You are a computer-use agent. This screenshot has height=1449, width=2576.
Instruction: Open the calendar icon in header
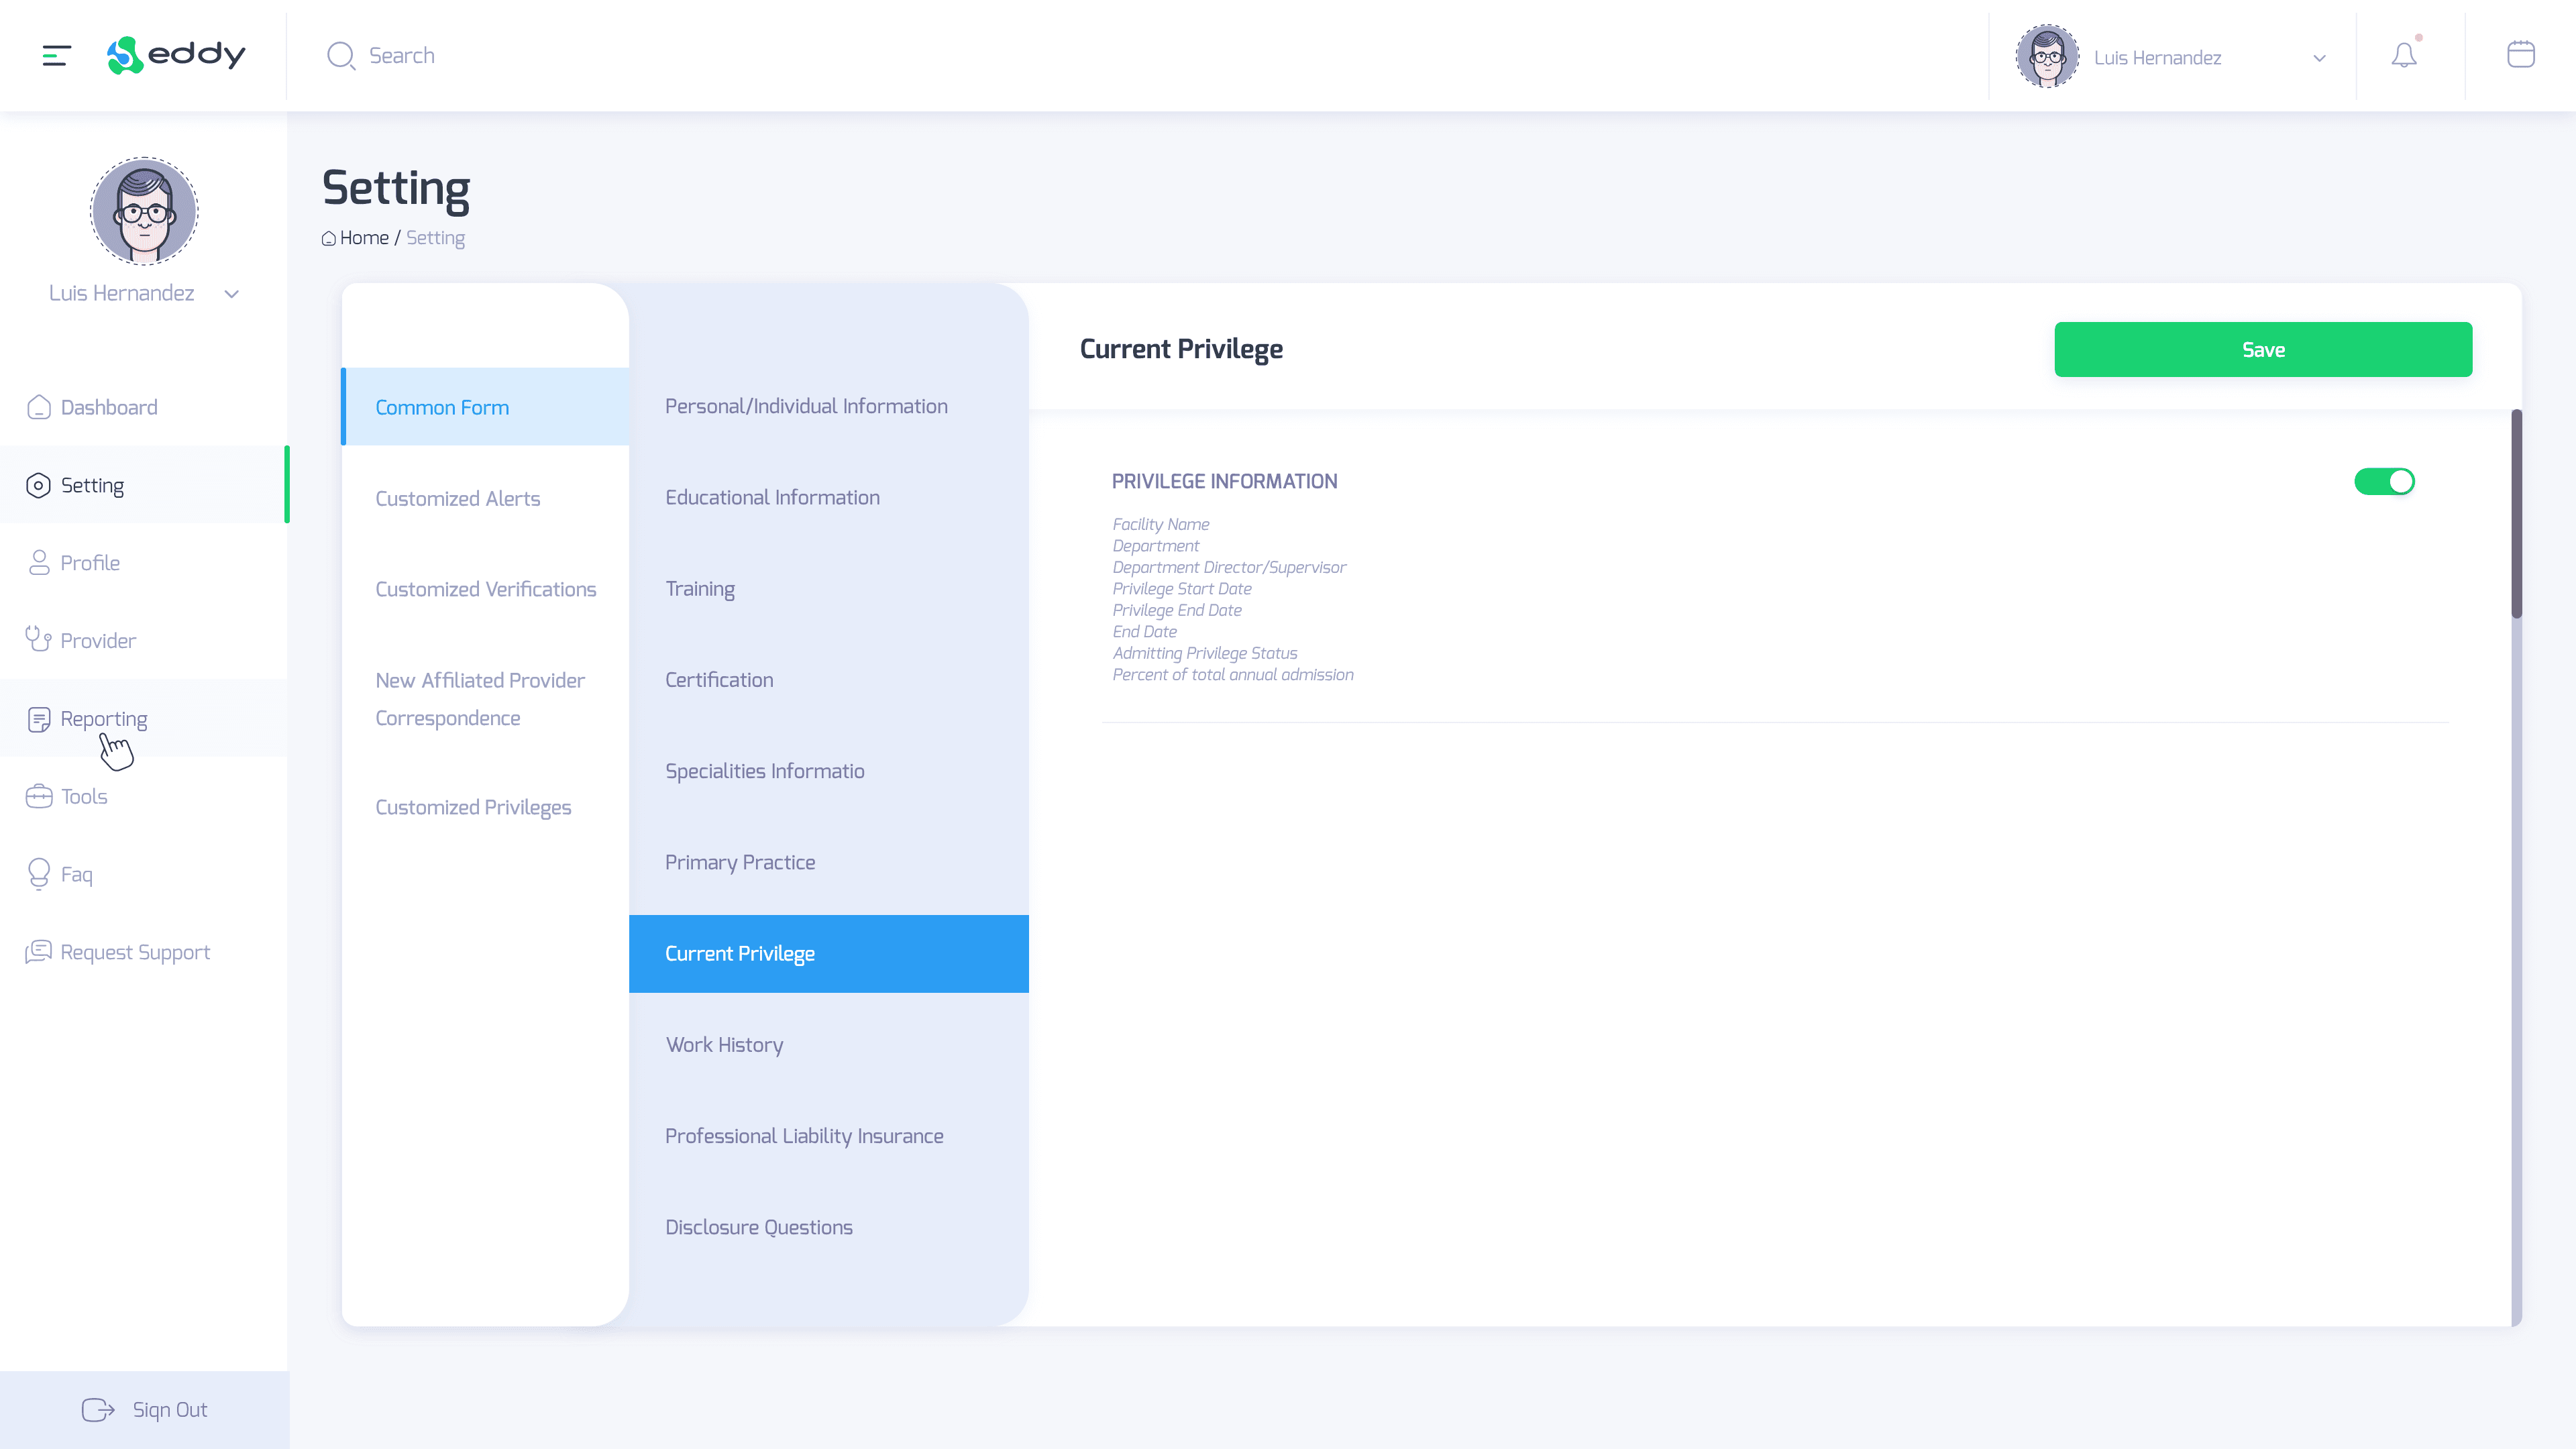(x=2520, y=54)
